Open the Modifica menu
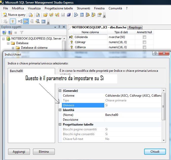171x160 pixels. point(18,8)
